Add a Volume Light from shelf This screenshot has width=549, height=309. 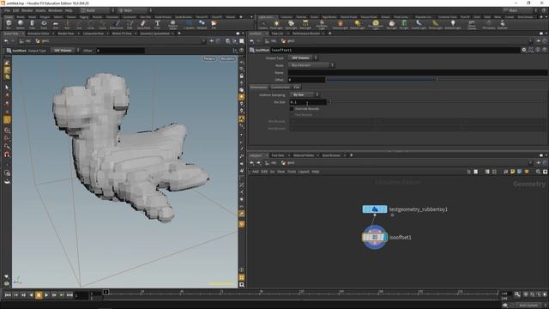[x=340, y=25]
